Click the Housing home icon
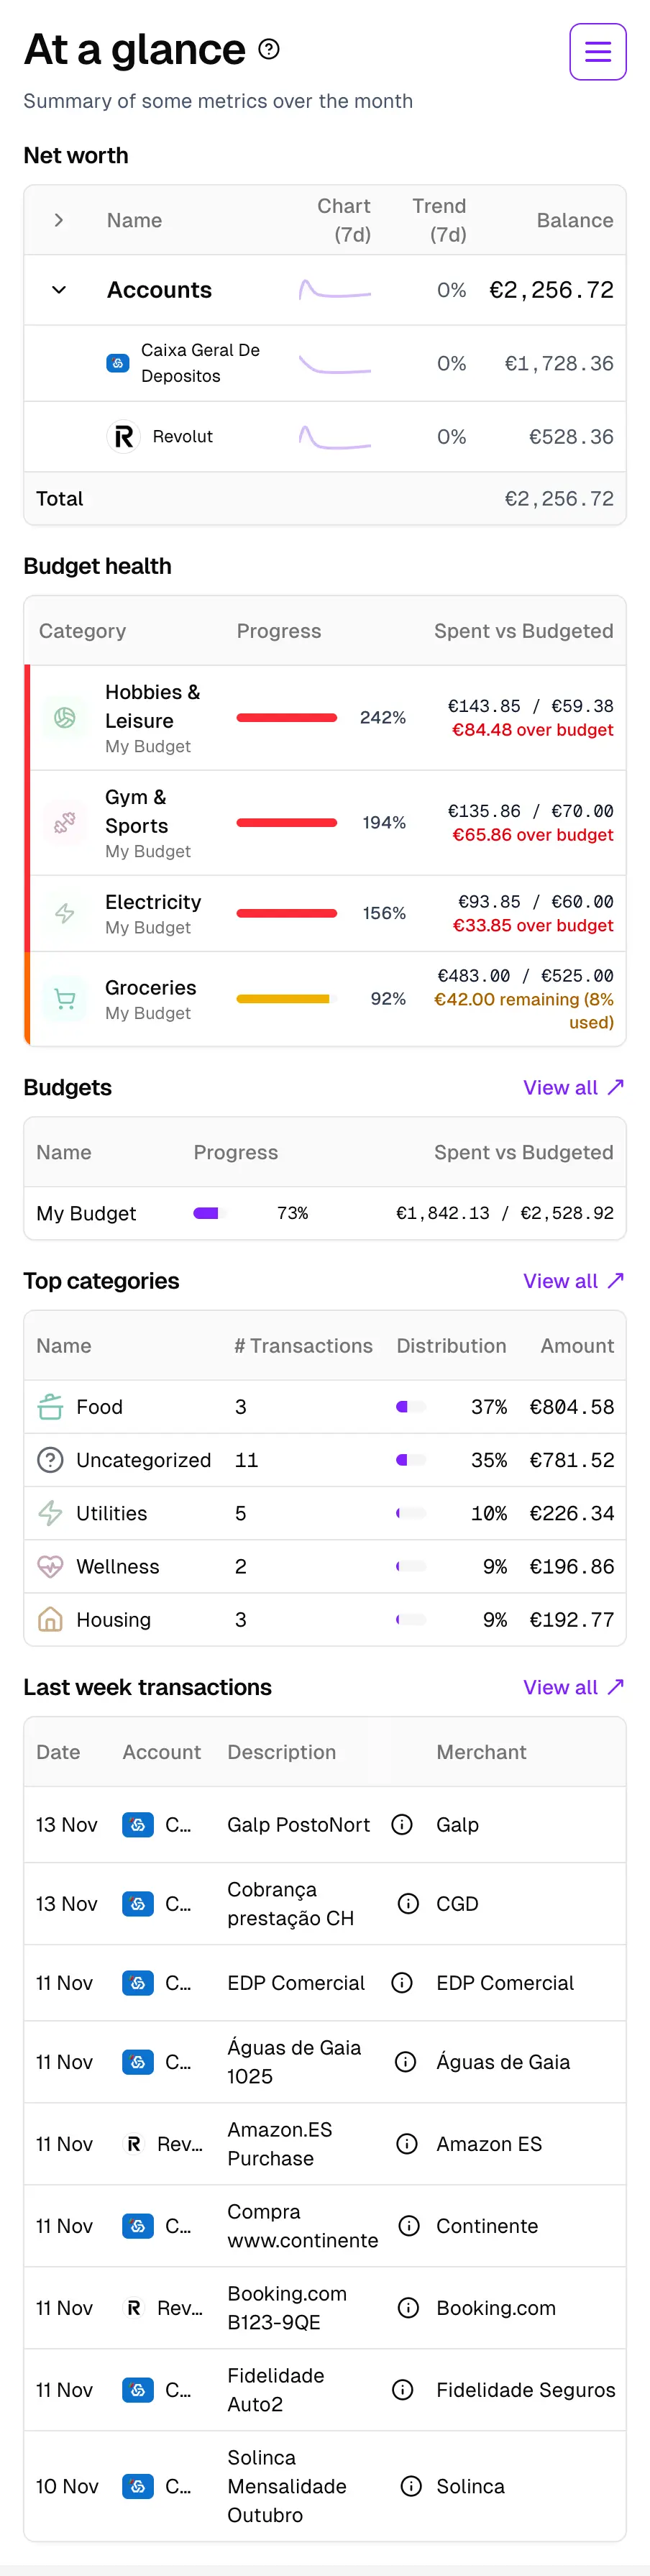Image resolution: width=650 pixels, height=2576 pixels. 50,1619
